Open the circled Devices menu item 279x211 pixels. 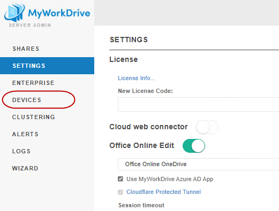pyautogui.click(x=27, y=100)
